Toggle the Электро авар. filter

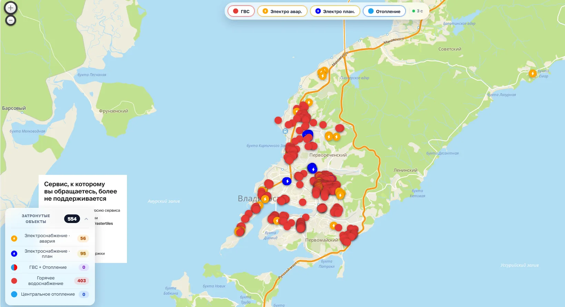[282, 11]
